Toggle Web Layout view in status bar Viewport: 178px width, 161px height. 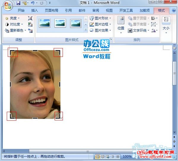click(x=108, y=156)
